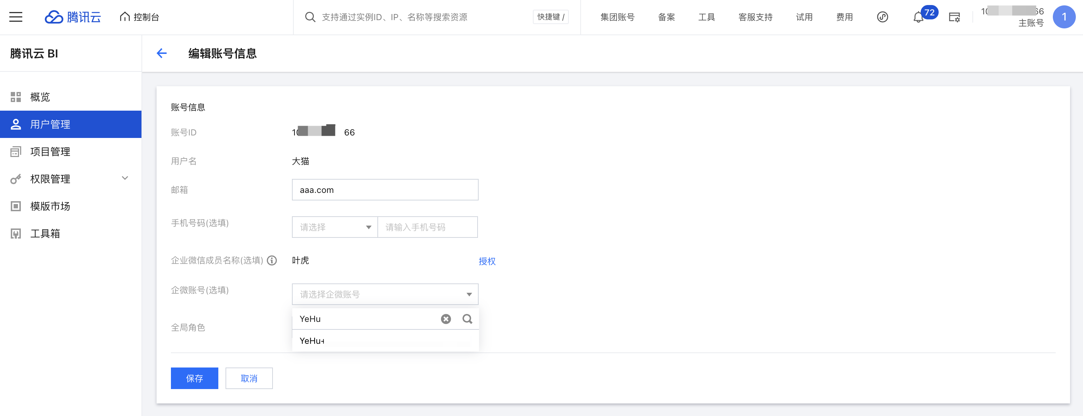1083x416 pixels.
Task: Clear the YeHu search text
Action: click(446, 319)
